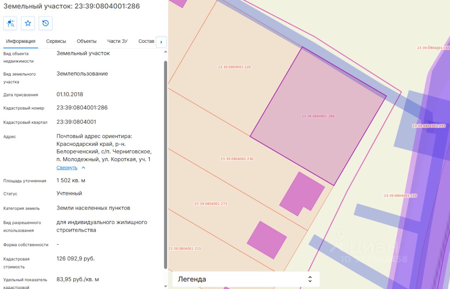
Task: Click the chevron next to Свернуть
Action: [x=83, y=168]
